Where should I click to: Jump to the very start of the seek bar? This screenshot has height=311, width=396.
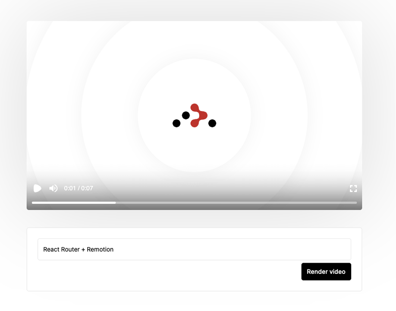click(33, 202)
